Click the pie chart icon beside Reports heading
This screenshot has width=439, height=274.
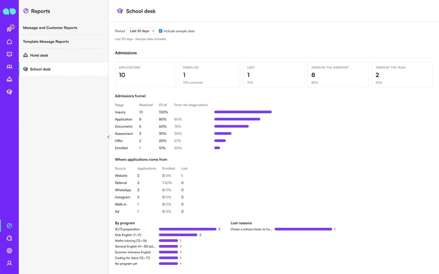tap(26, 11)
